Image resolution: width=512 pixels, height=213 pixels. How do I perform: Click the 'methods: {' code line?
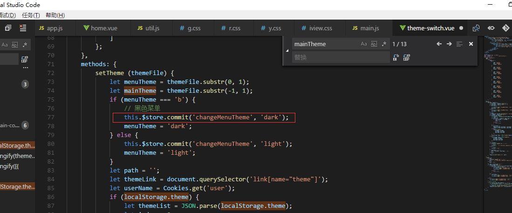99,64
